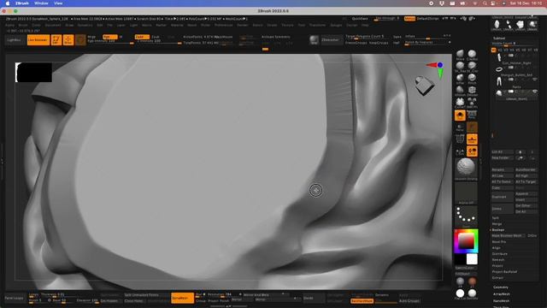
Task: Select the IMM Primitives brush icon
Action: pyautogui.click(x=472, y=103)
